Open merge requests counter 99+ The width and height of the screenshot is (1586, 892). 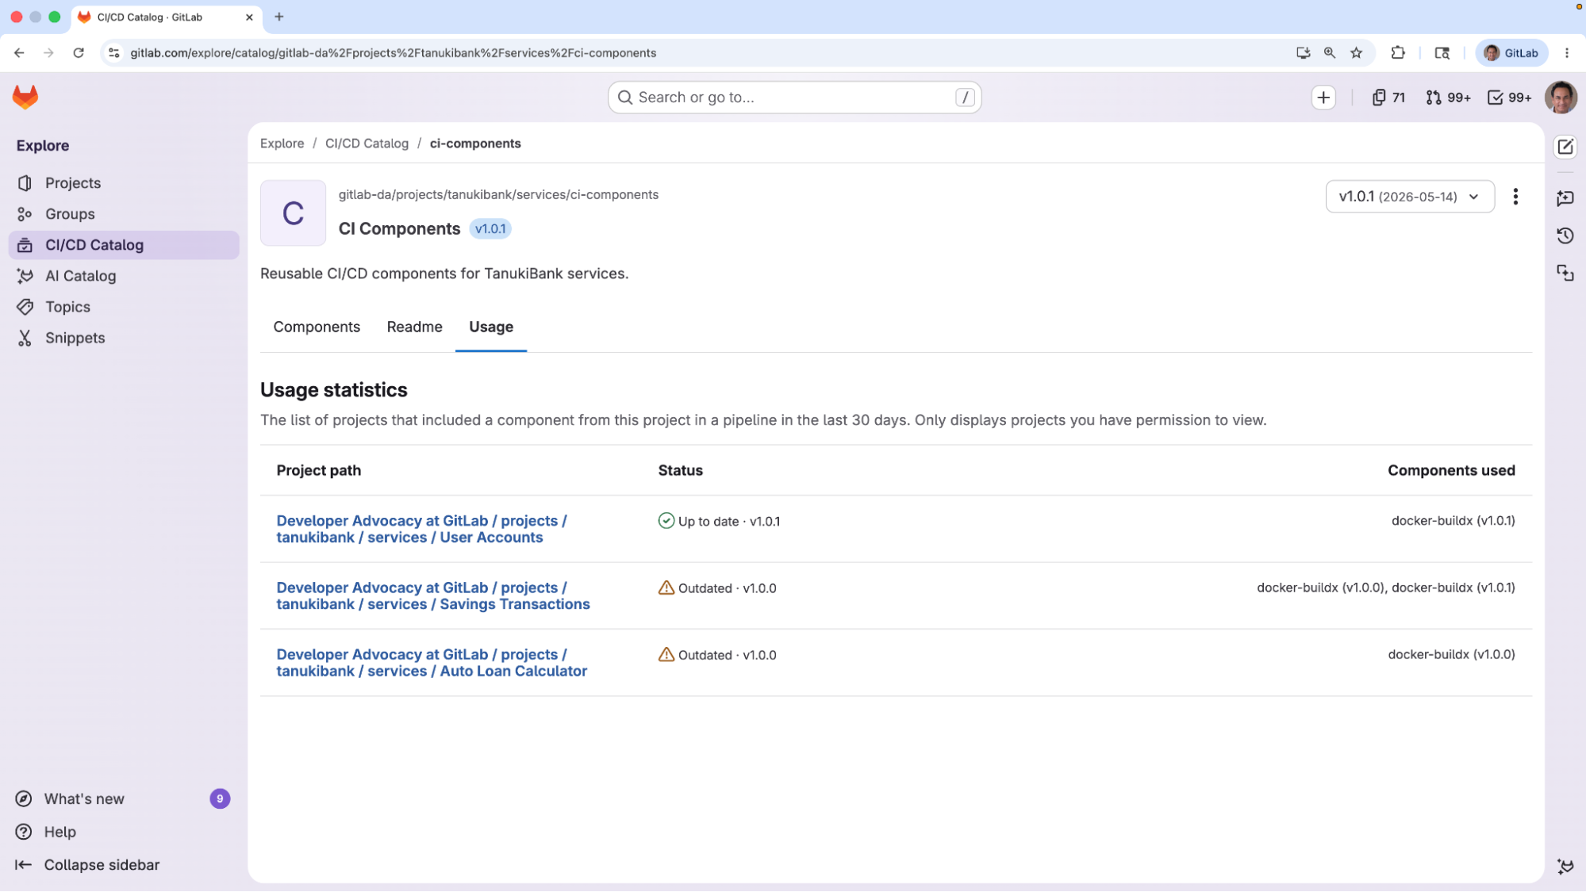pyautogui.click(x=1448, y=98)
